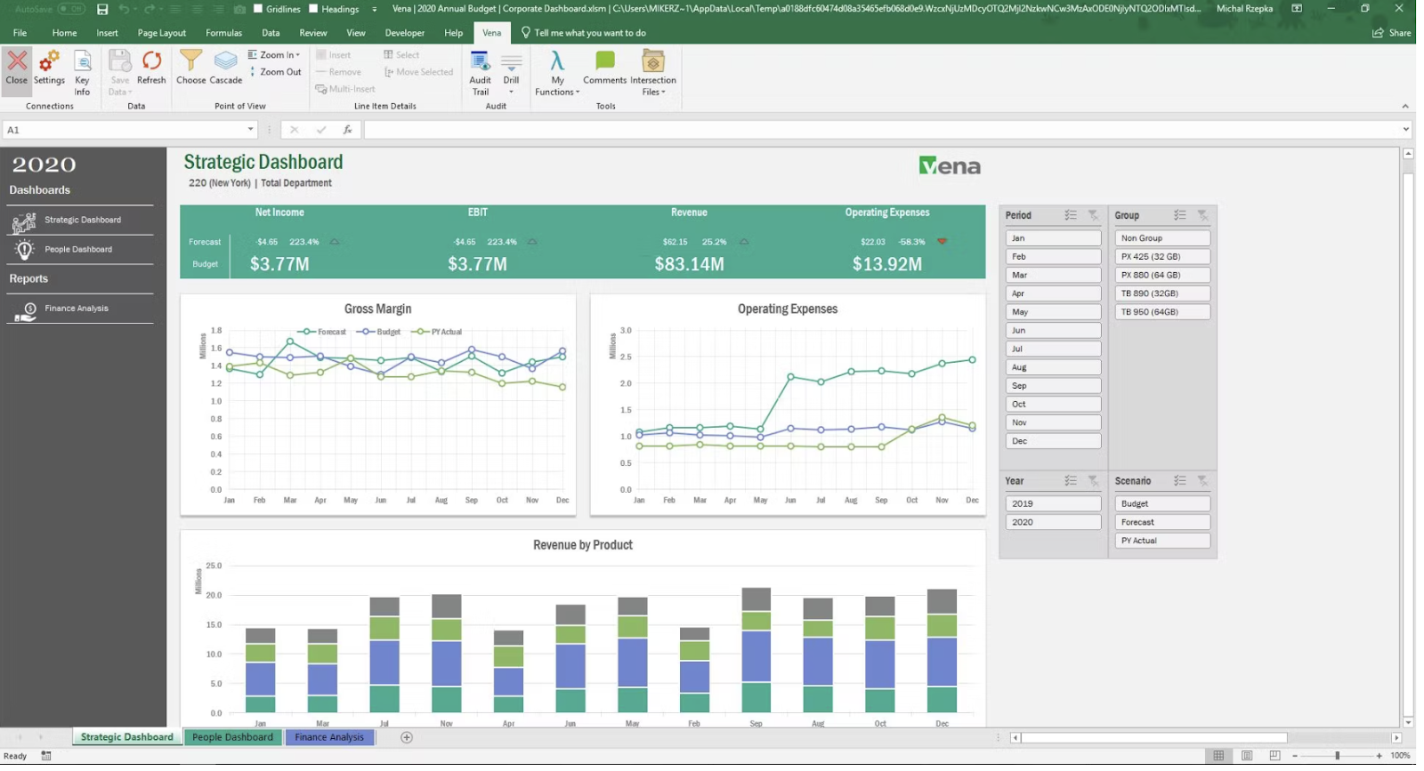Click the horizontal scrollbar
Viewport: 1424px width, 771px height.
(1154, 737)
